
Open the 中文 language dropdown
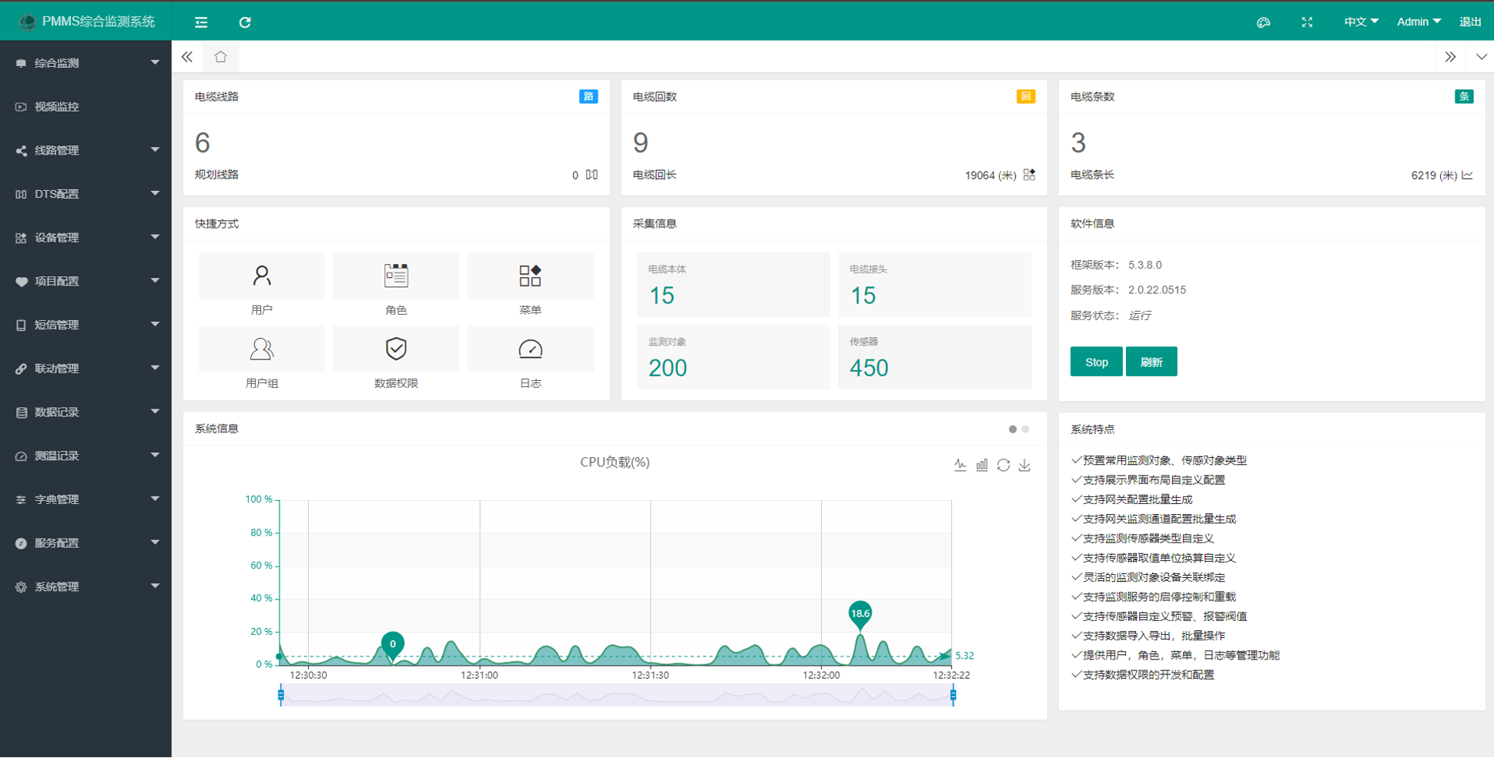pyautogui.click(x=1361, y=22)
